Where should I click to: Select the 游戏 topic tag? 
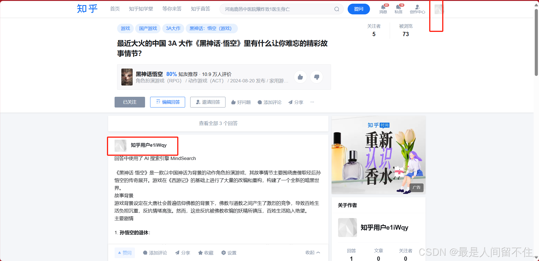(125, 28)
